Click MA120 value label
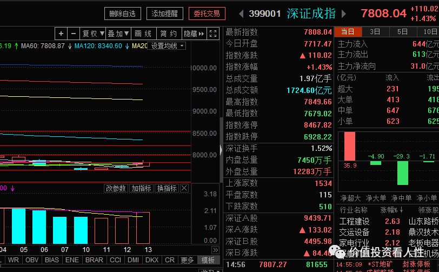The image size is (439, 272). [x=98, y=45]
